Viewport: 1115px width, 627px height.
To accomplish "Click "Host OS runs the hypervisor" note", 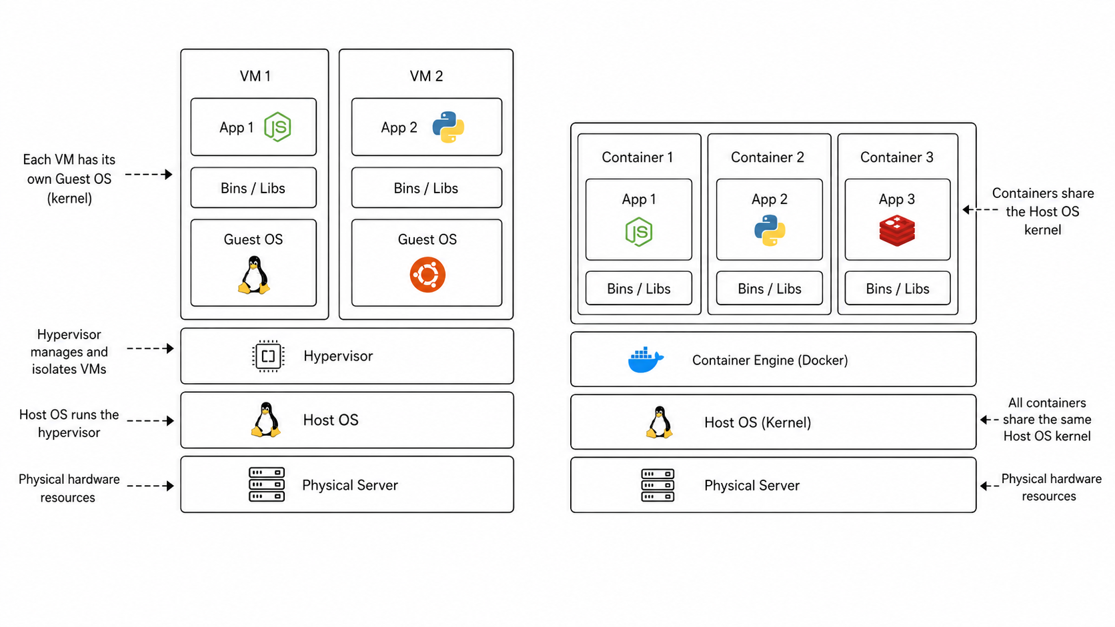I will pyautogui.click(x=69, y=423).
